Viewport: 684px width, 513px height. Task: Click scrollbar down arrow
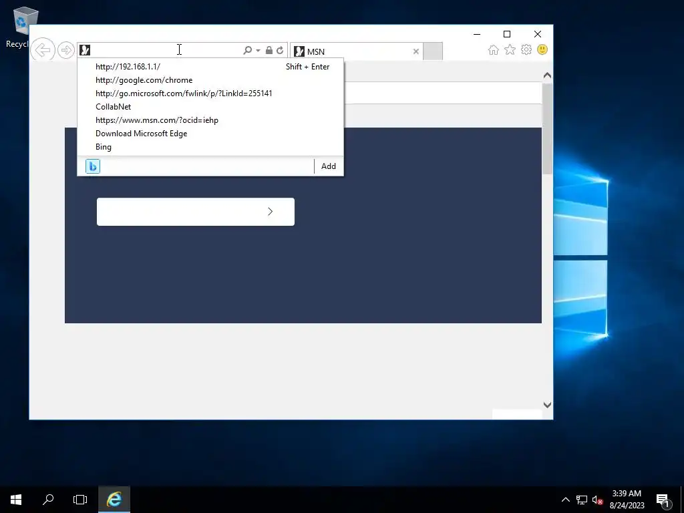coord(548,405)
